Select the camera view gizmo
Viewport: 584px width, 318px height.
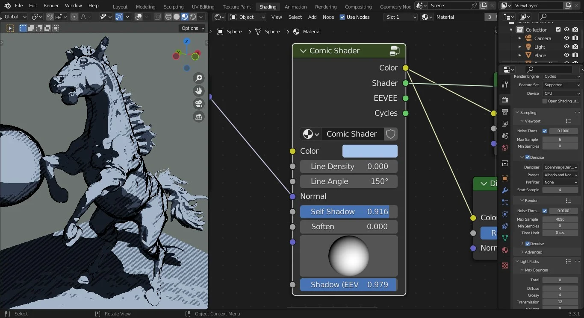point(198,104)
